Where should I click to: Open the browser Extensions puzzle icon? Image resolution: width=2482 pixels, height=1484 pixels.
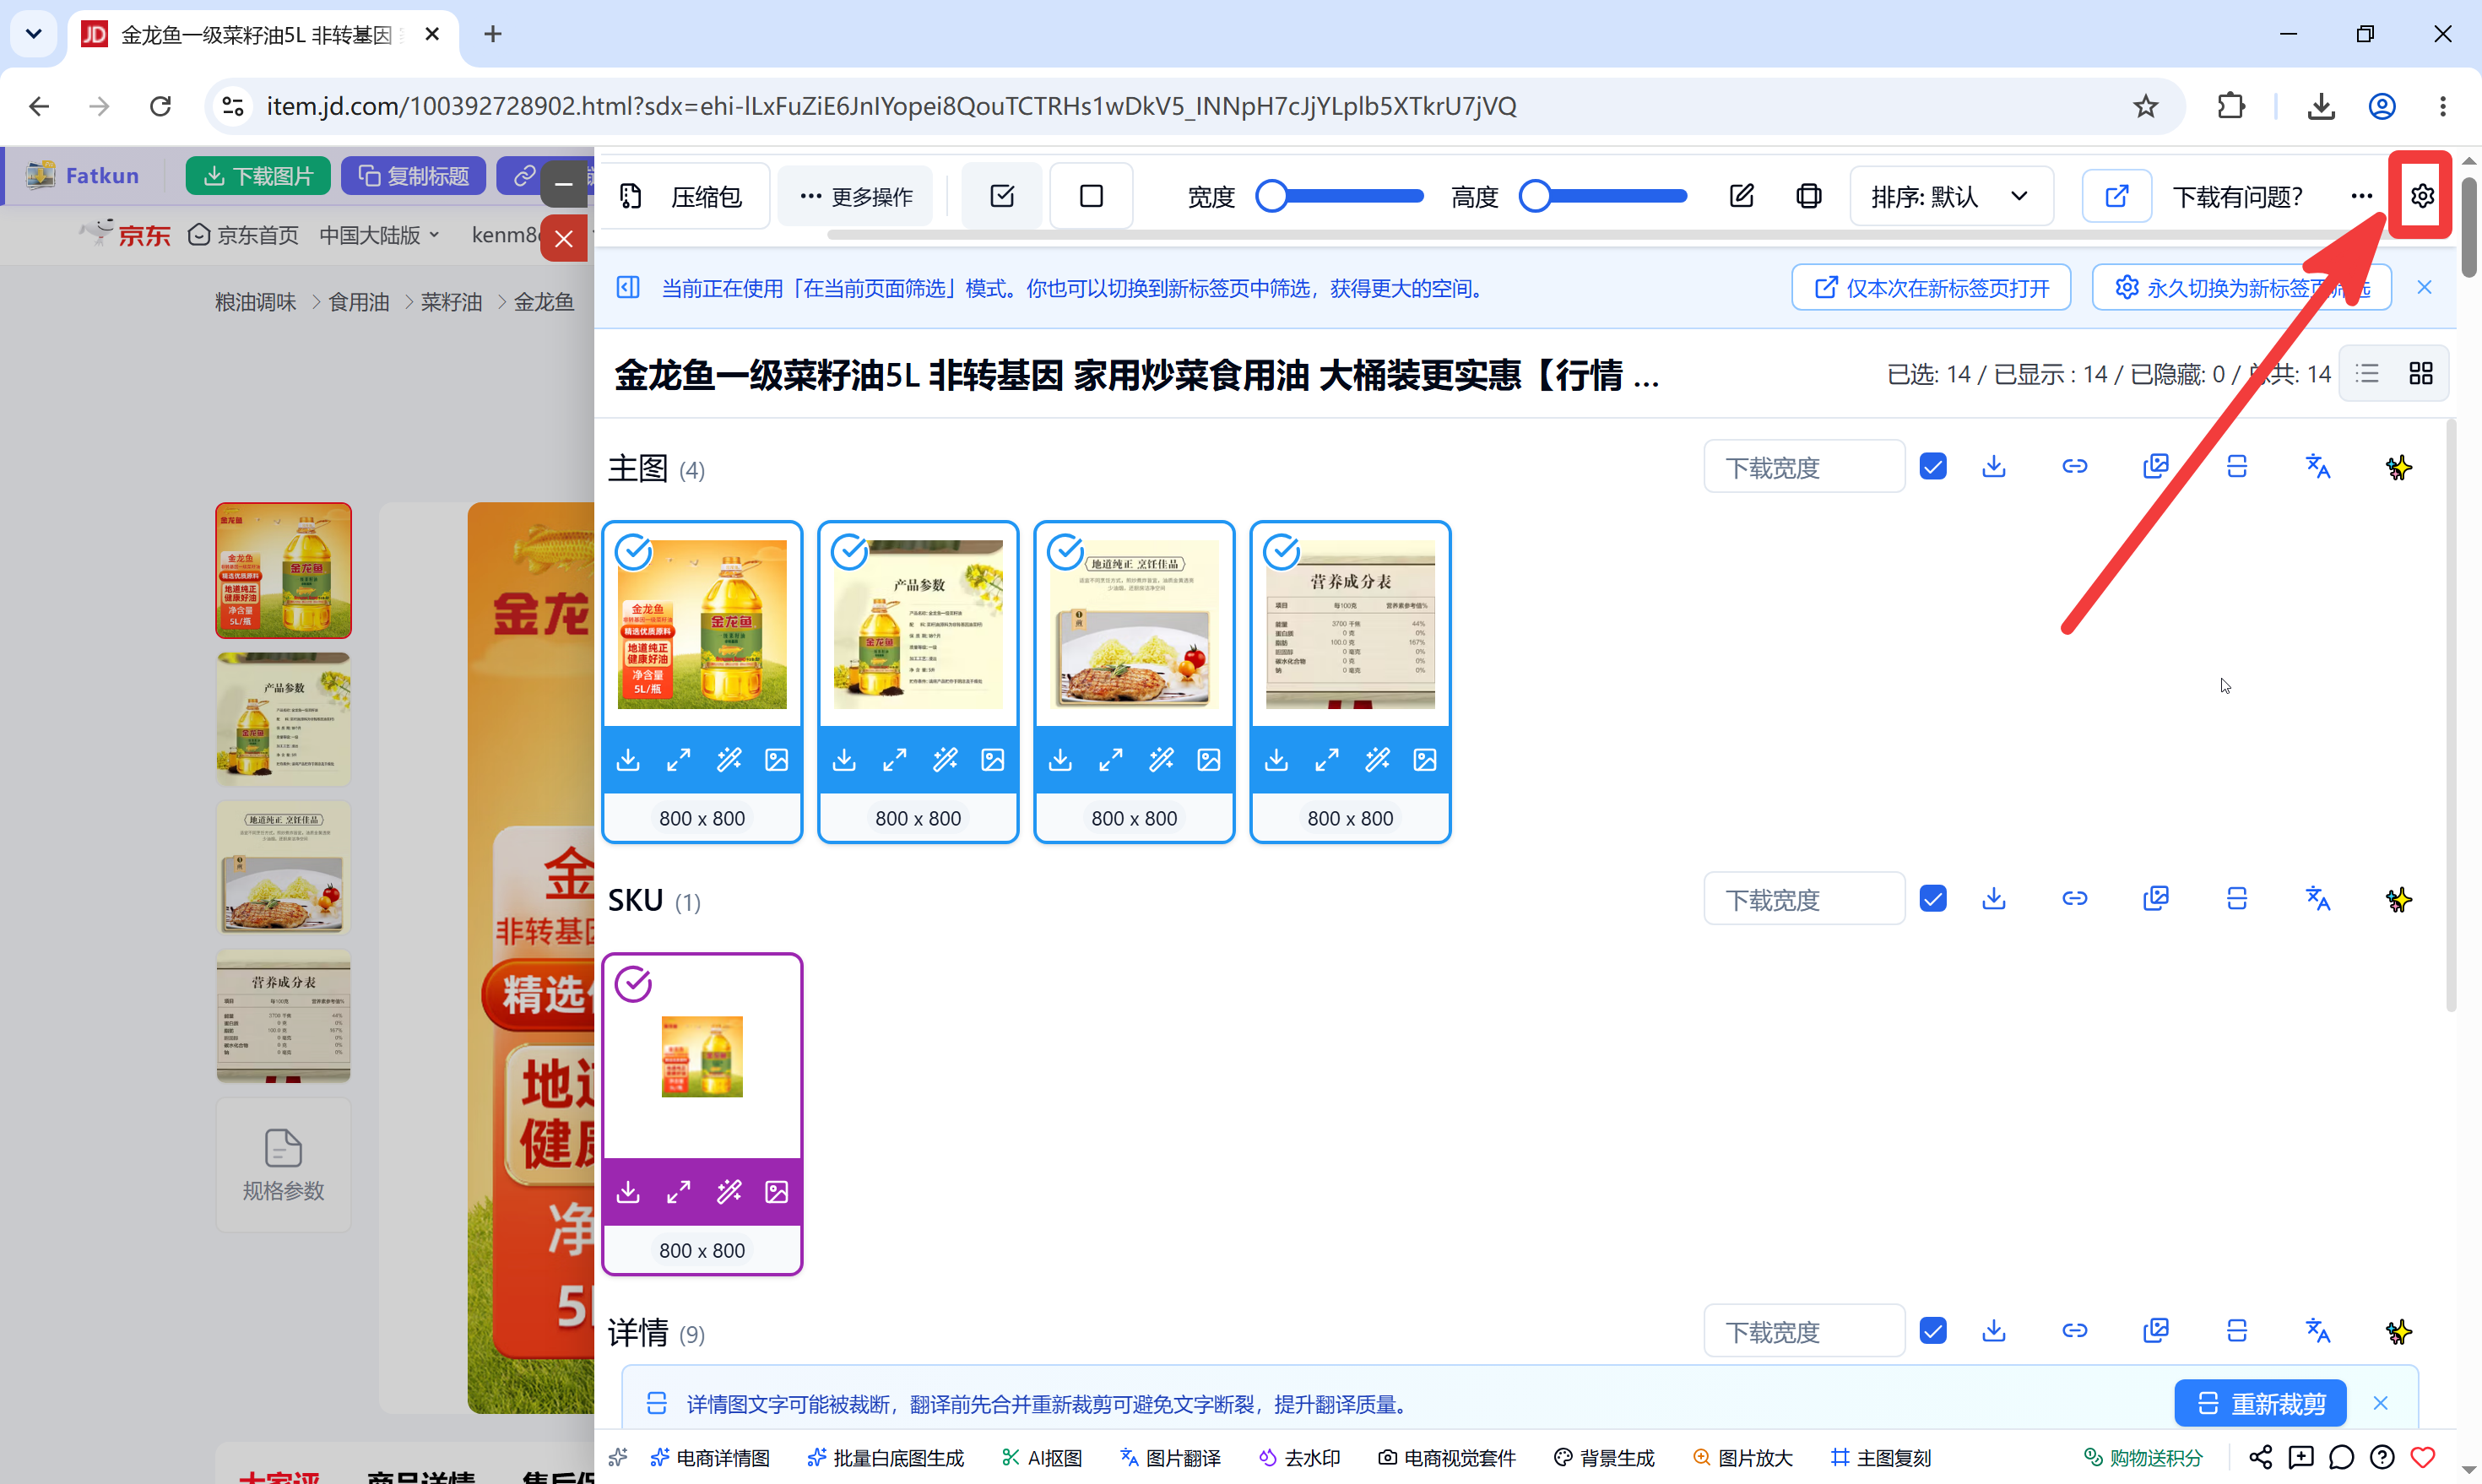2231,106
